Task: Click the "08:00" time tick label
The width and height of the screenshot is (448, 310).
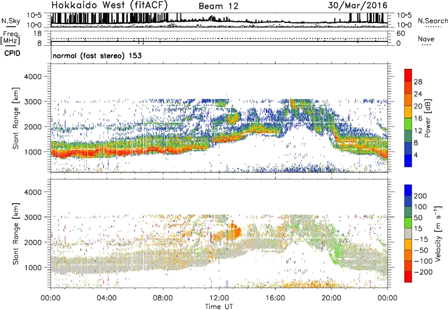Action: coord(163,298)
